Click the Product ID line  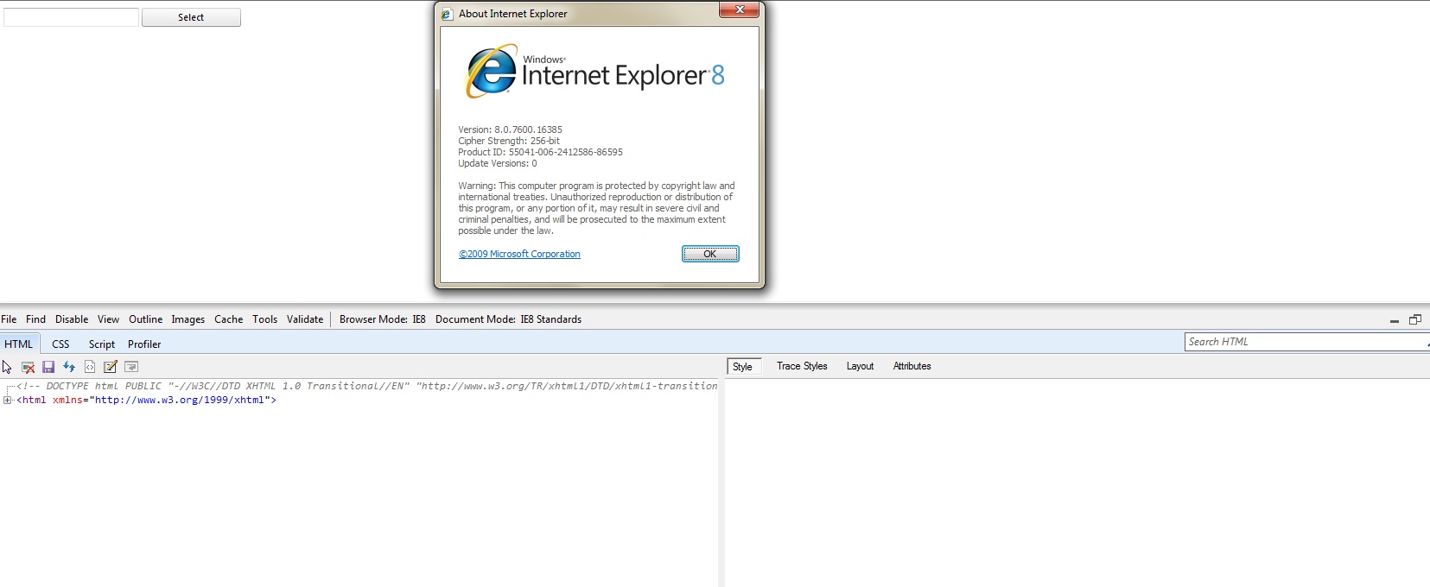click(540, 152)
